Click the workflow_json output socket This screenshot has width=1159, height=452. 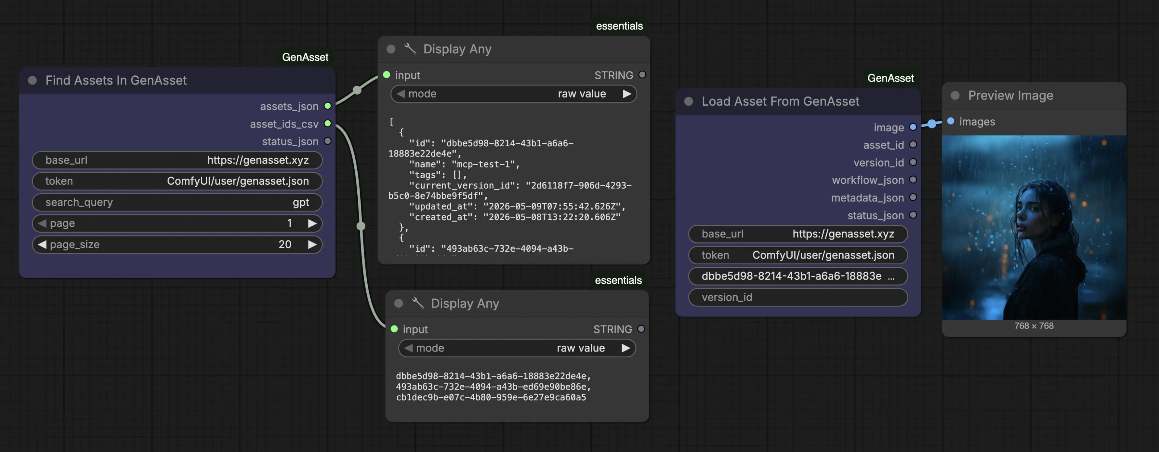tap(913, 180)
